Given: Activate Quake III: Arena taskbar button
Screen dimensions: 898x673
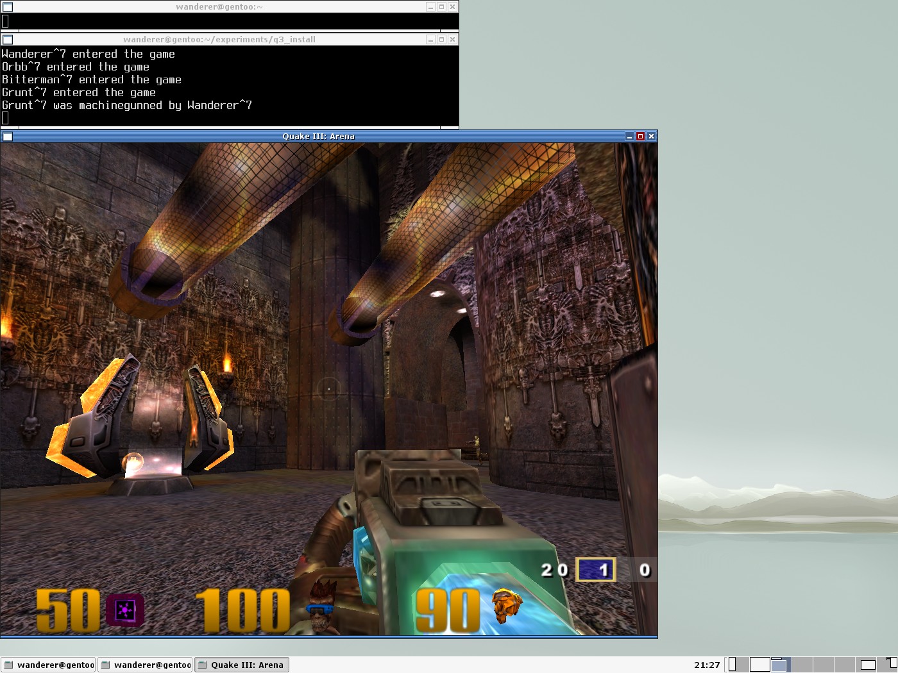Looking at the screenshot, I should [242, 665].
